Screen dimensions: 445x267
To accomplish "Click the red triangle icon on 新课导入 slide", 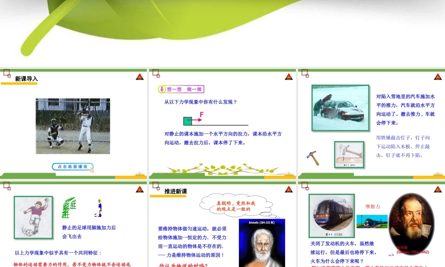I will coord(140,77).
